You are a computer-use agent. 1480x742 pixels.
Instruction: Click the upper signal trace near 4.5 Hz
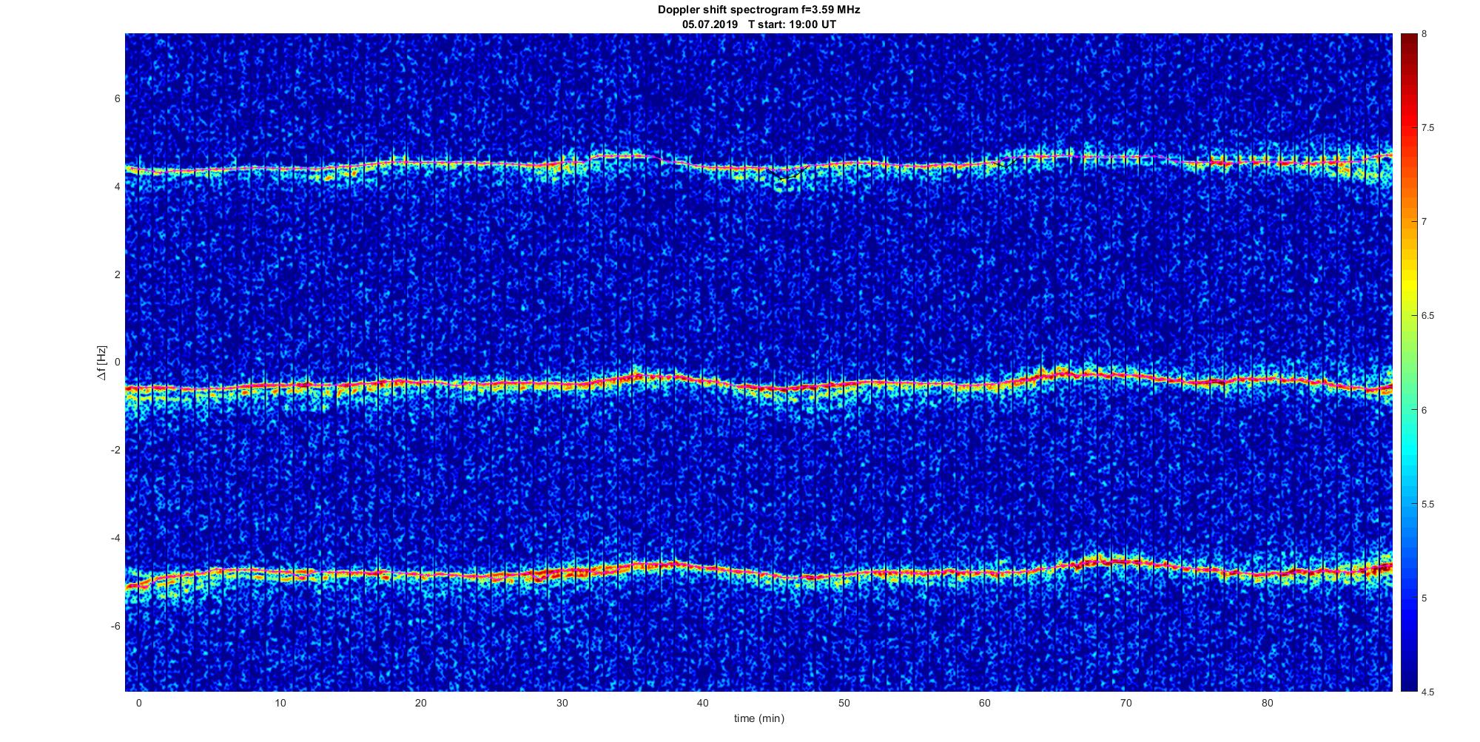pos(758,165)
